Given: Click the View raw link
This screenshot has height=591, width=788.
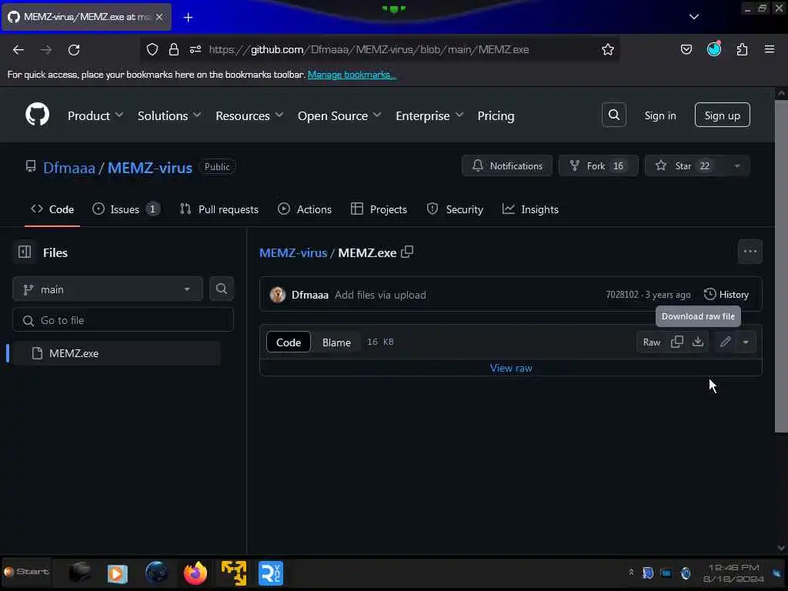Looking at the screenshot, I should click(511, 368).
